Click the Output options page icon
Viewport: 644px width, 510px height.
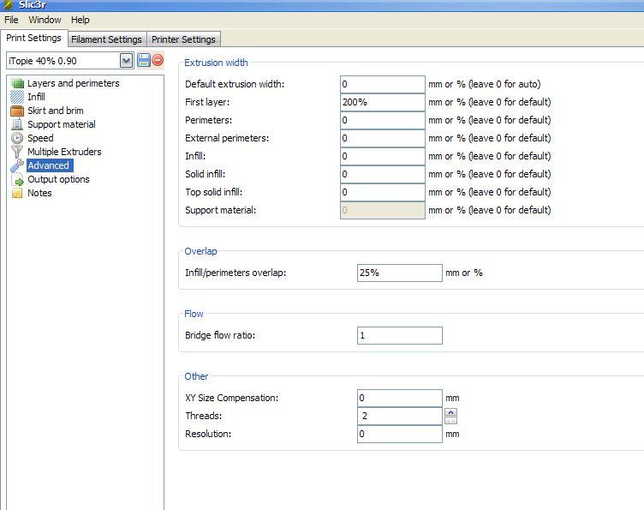click(x=17, y=180)
